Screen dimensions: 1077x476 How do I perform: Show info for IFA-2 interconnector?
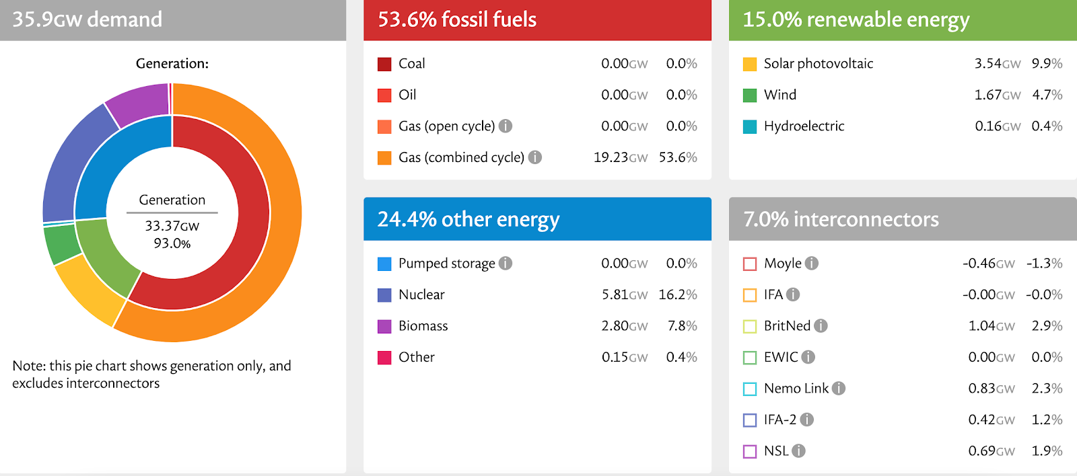click(x=806, y=420)
